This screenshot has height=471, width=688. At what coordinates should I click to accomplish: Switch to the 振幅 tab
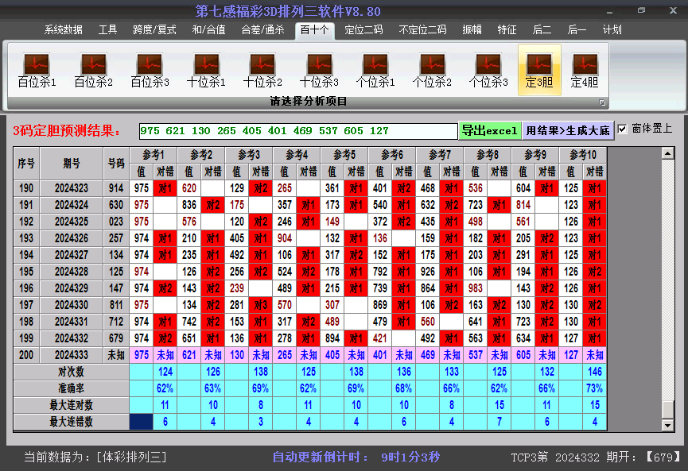472,30
